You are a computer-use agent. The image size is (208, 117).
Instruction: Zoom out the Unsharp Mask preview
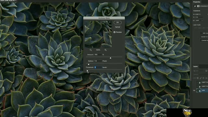tap(91, 50)
